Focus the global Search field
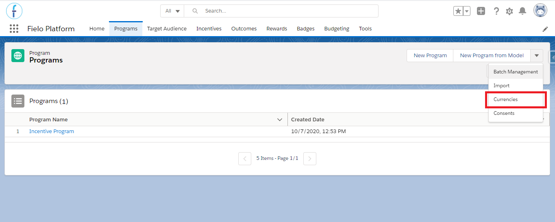The image size is (555, 222). coord(281,11)
